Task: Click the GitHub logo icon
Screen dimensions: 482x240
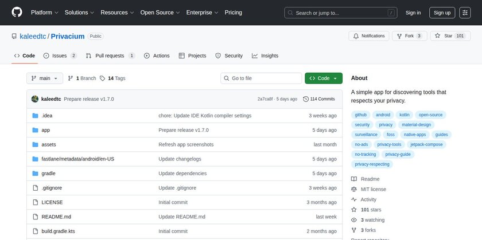Action: coord(17,12)
